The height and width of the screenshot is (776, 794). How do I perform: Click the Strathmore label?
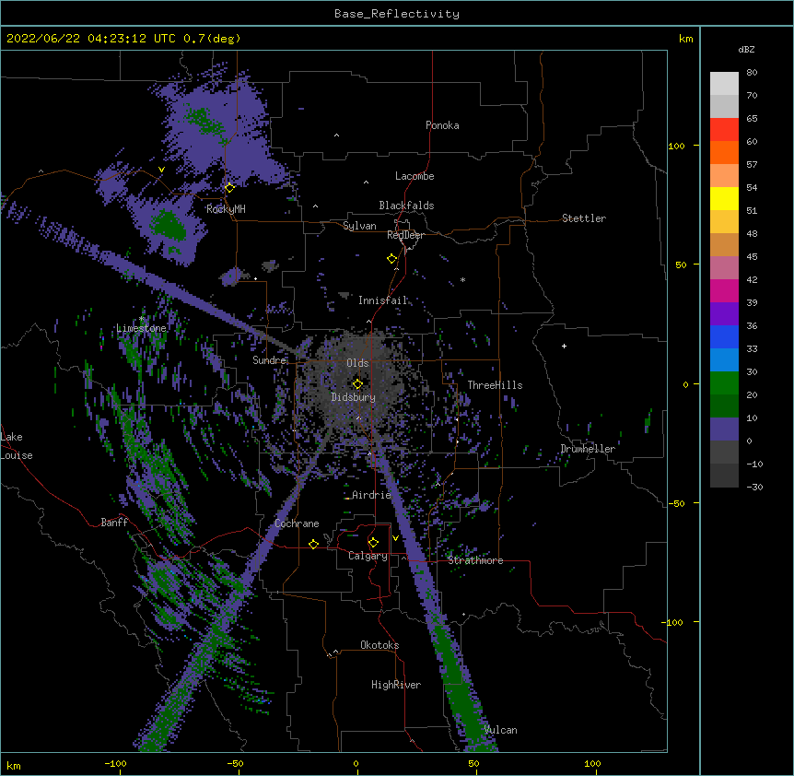475,560
